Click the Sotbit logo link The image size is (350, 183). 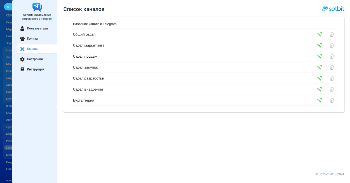pos(333,9)
